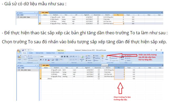Click the Filter button in Sort & Filter
This screenshot has width=169, height=105.
(x=107, y=58)
